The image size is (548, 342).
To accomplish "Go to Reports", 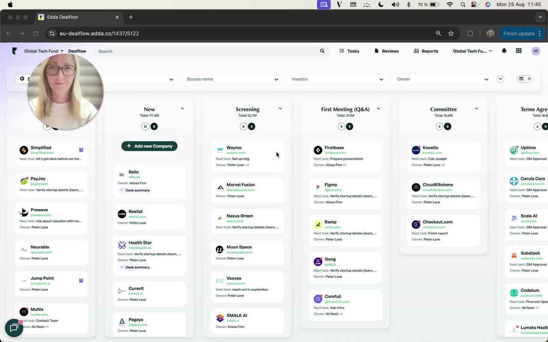I will (426, 51).
